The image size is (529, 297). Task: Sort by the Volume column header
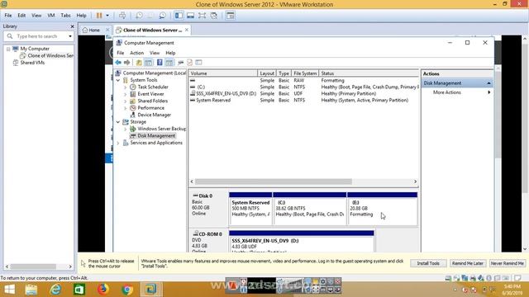pos(223,73)
